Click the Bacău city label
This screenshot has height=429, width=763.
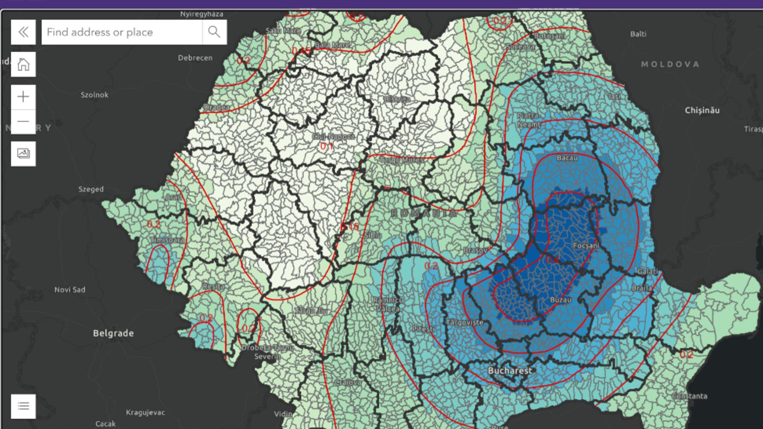click(x=567, y=158)
